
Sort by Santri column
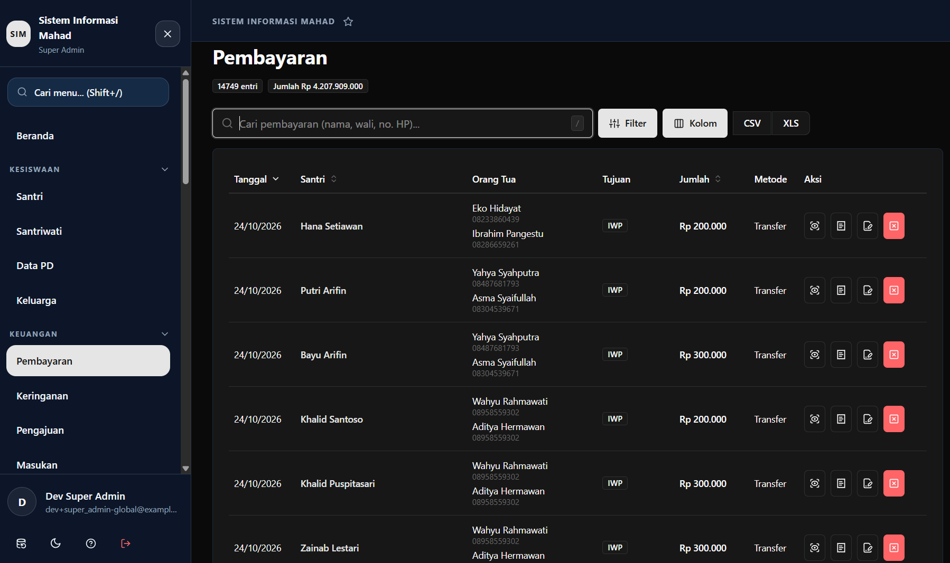[319, 179]
